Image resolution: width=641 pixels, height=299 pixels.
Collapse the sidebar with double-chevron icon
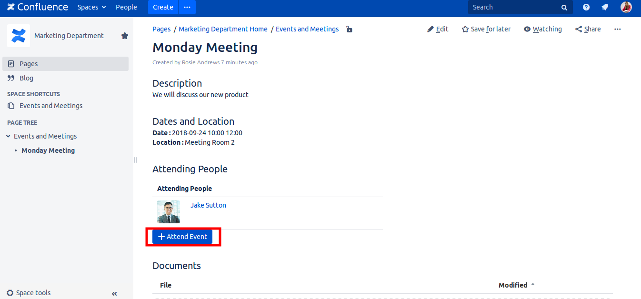[114, 293]
